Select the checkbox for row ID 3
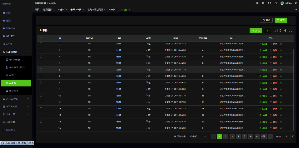This screenshot has width=299, height=148. [41, 50]
